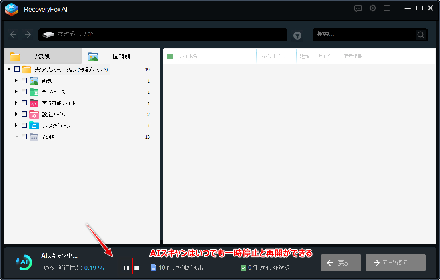Expand the 実行可能ファイル category
Screen dimensions: 440x280
[x=16, y=103]
